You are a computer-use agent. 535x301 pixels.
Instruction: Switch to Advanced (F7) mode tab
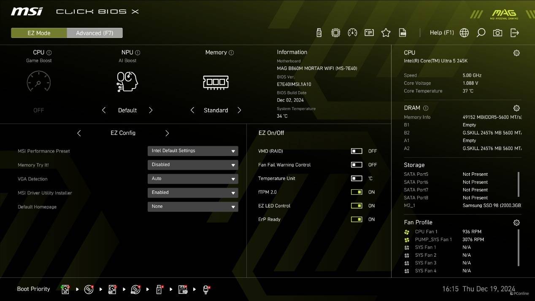[x=95, y=33]
